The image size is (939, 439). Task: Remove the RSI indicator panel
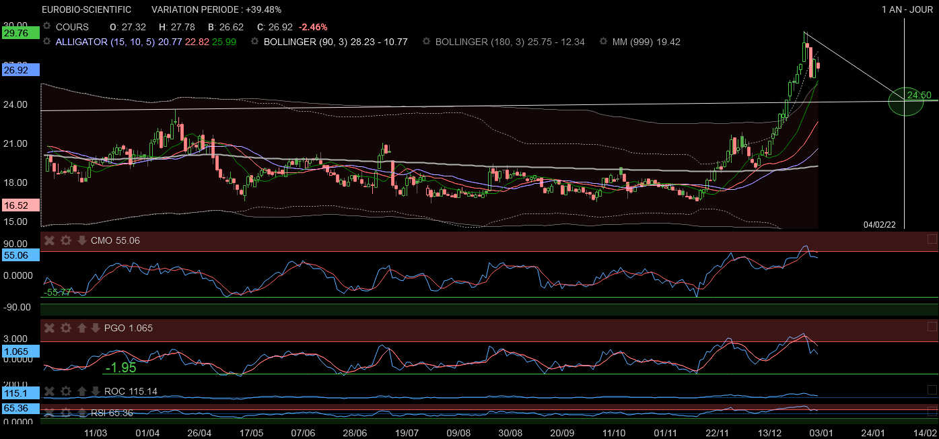49,412
